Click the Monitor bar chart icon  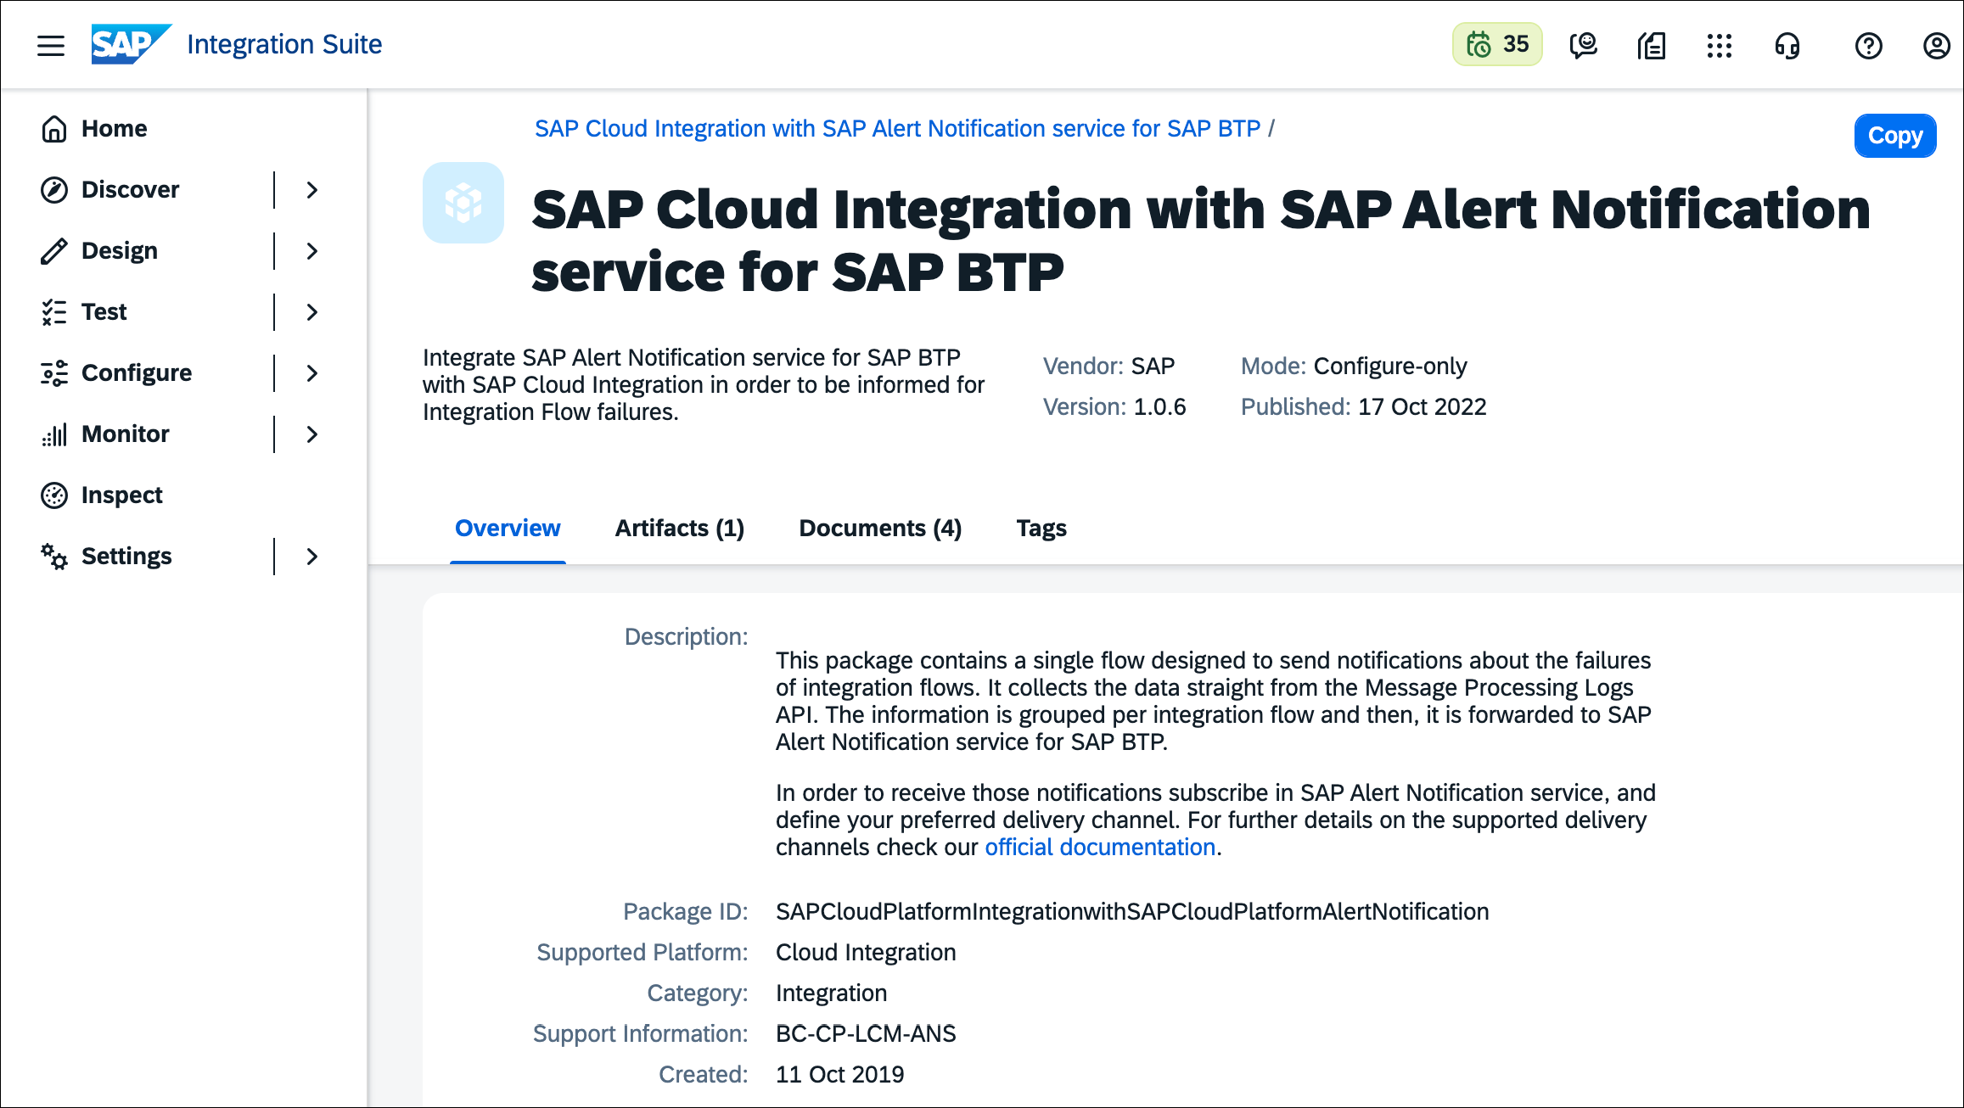point(54,434)
